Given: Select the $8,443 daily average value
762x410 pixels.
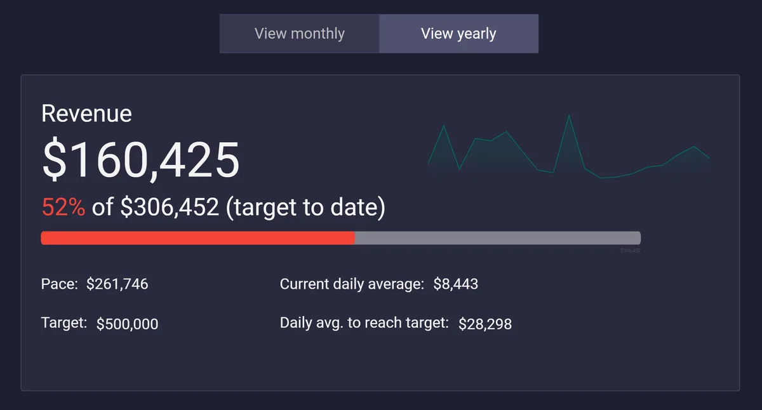Looking at the screenshot, I should pos(455,284).
